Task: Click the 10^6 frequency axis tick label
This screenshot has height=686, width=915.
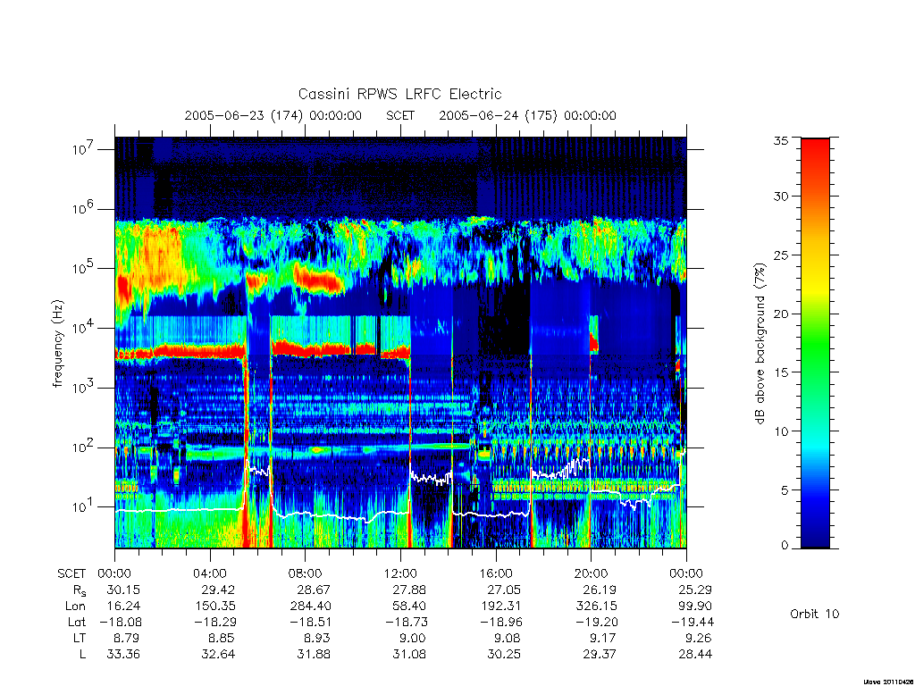Action: click(x=83, y=208)
